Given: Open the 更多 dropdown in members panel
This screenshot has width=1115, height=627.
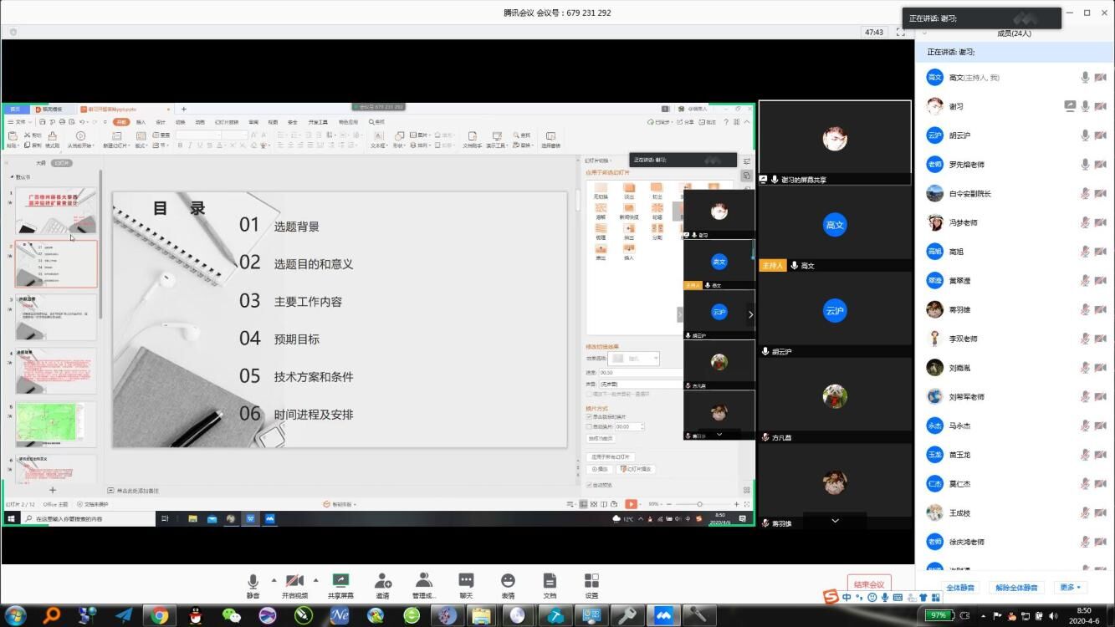Looking at the screenshot, I should 1071,588.
